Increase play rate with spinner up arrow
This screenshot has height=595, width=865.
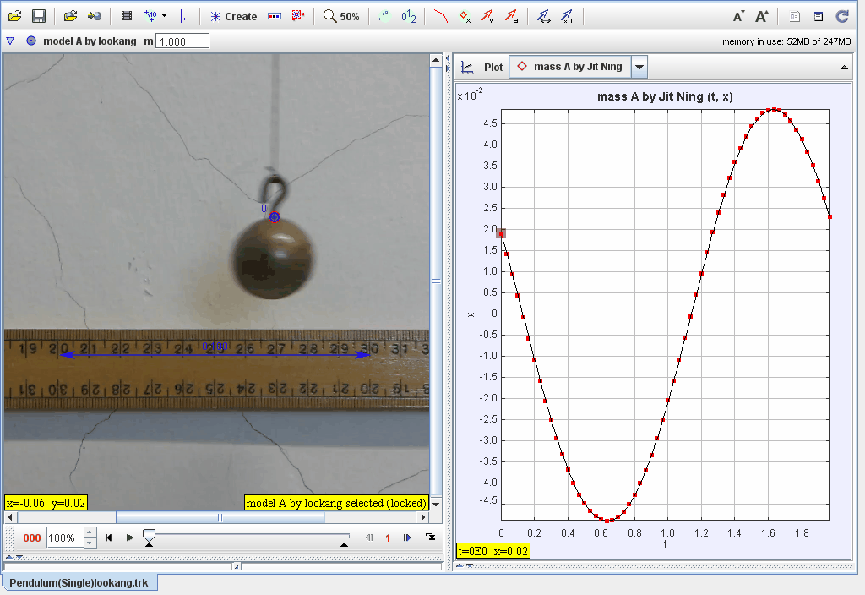[90, 533]
